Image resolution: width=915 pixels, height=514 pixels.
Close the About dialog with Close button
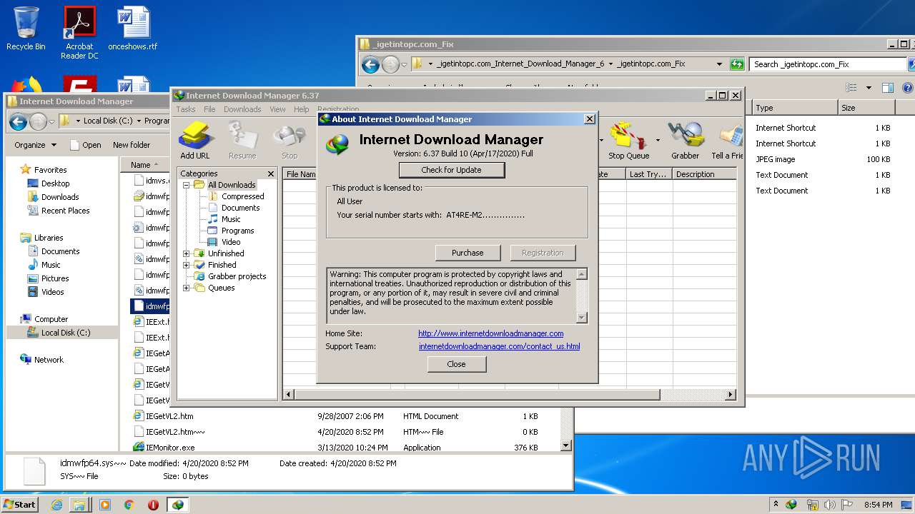(x=456, y=364)
